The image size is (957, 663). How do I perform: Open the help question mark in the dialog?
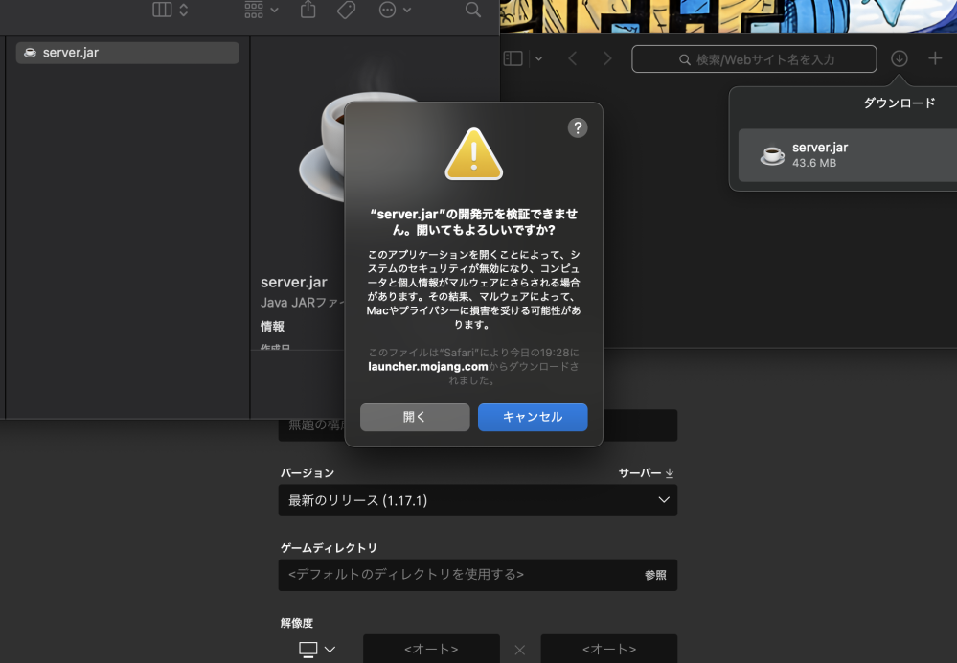tap(578, 127)
